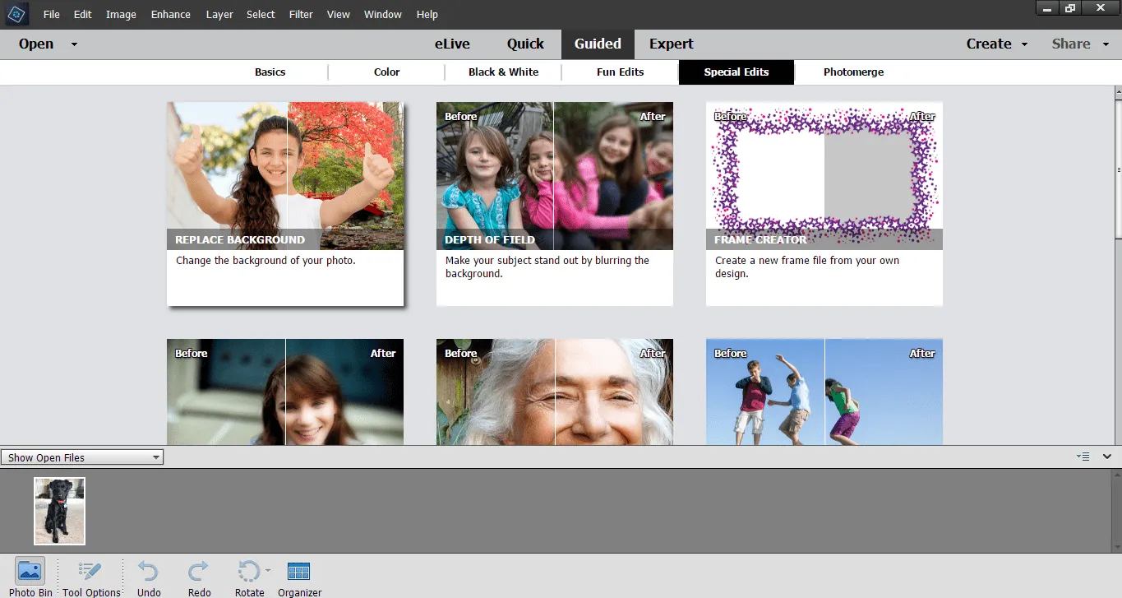Rotate the photo with Rotate icon
The width and height of the screenshot is (1122, 598).
tap(247, 572)
